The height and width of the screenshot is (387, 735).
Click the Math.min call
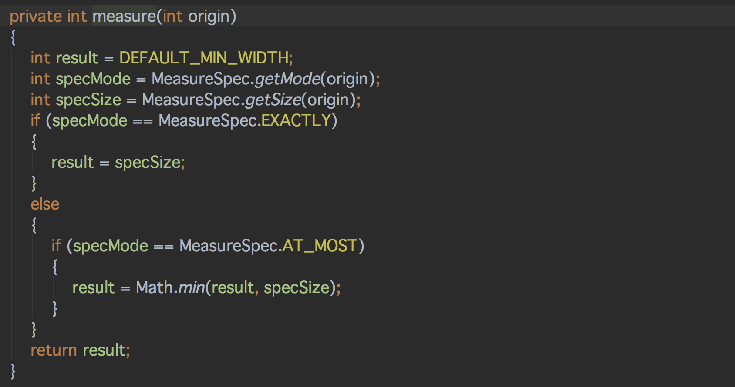point(170,288)
